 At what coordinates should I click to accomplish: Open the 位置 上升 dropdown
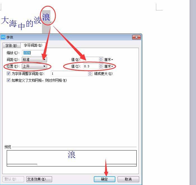(x=34, y=66)
